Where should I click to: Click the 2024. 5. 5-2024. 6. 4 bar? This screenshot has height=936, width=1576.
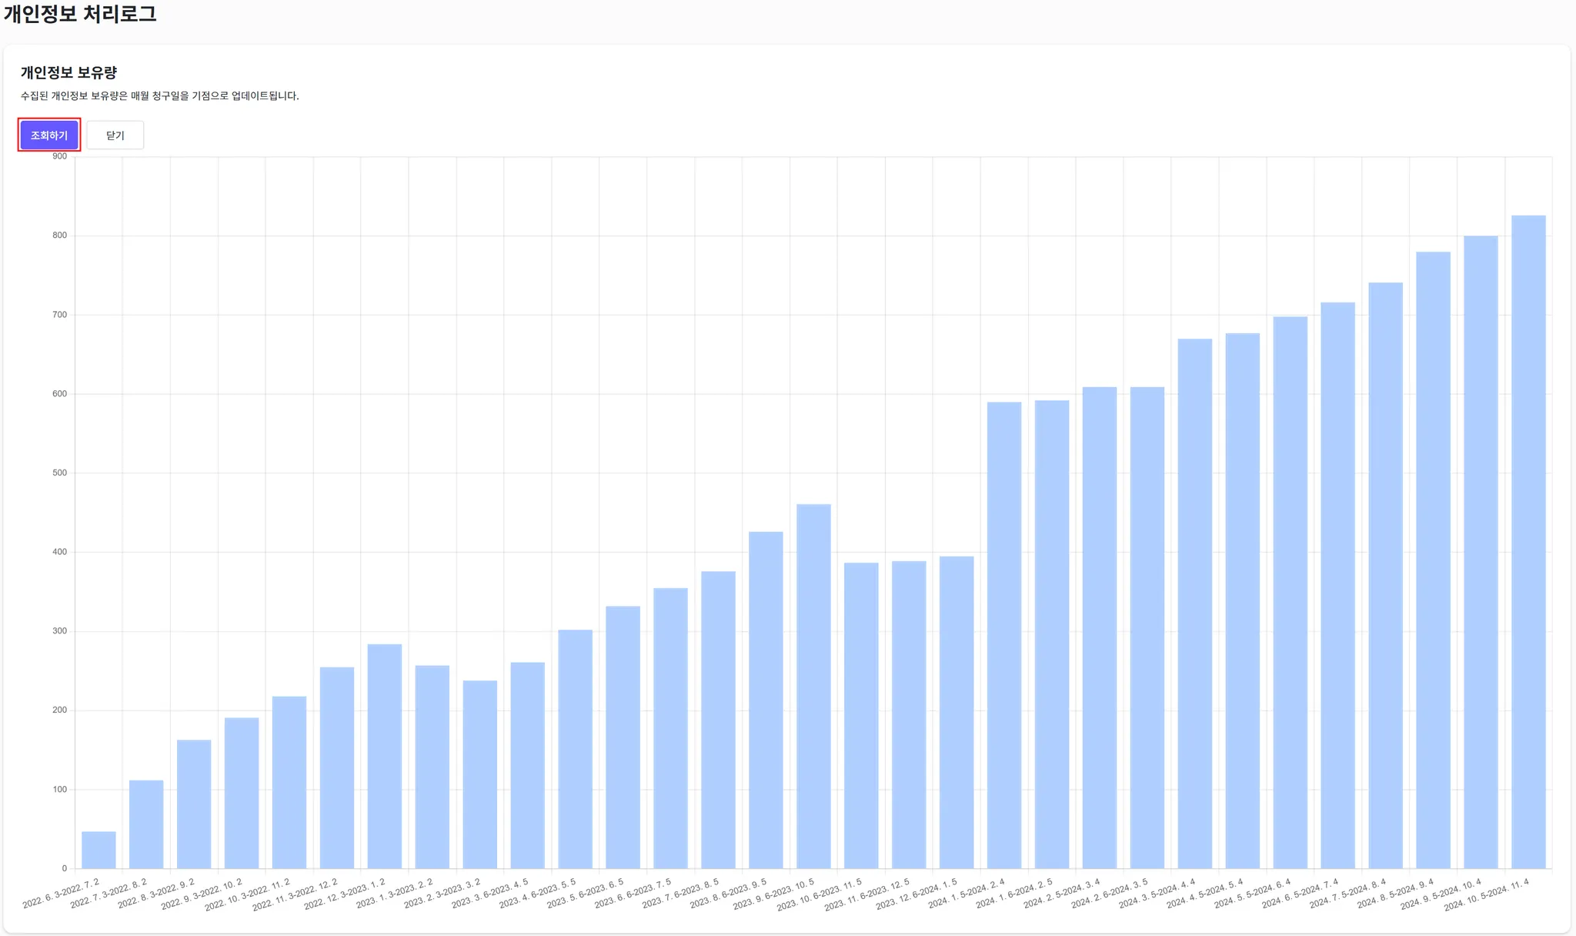(x=1291, y=593)
